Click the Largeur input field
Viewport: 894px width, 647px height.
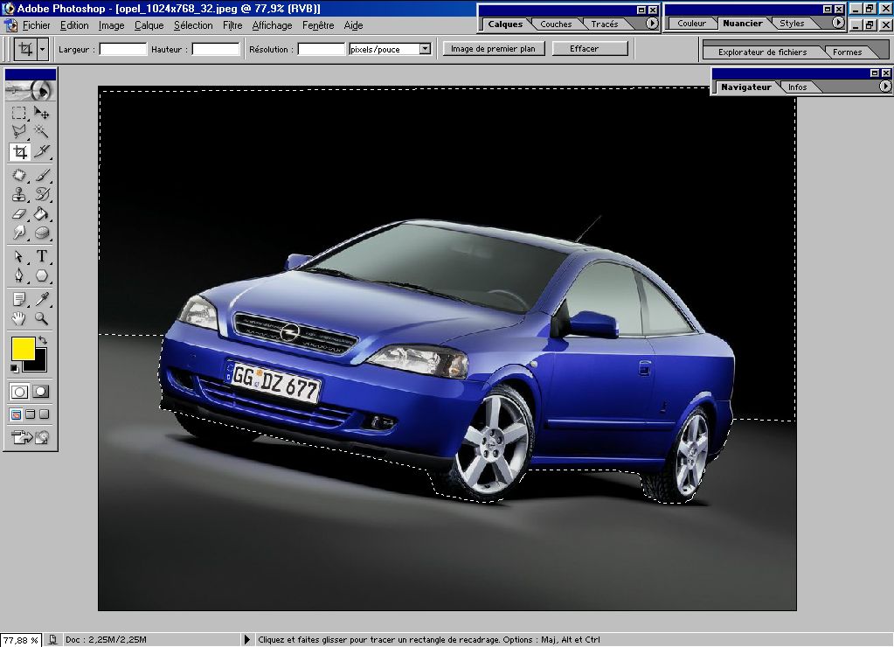point(123,49)
